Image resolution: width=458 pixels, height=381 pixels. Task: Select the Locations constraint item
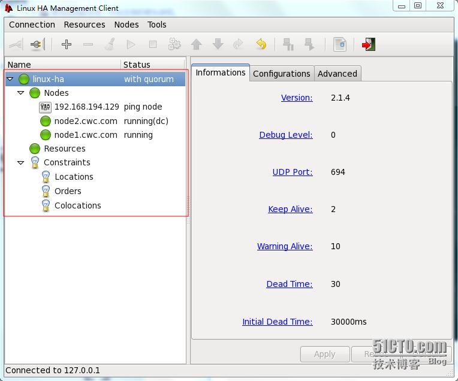point(74,177)
